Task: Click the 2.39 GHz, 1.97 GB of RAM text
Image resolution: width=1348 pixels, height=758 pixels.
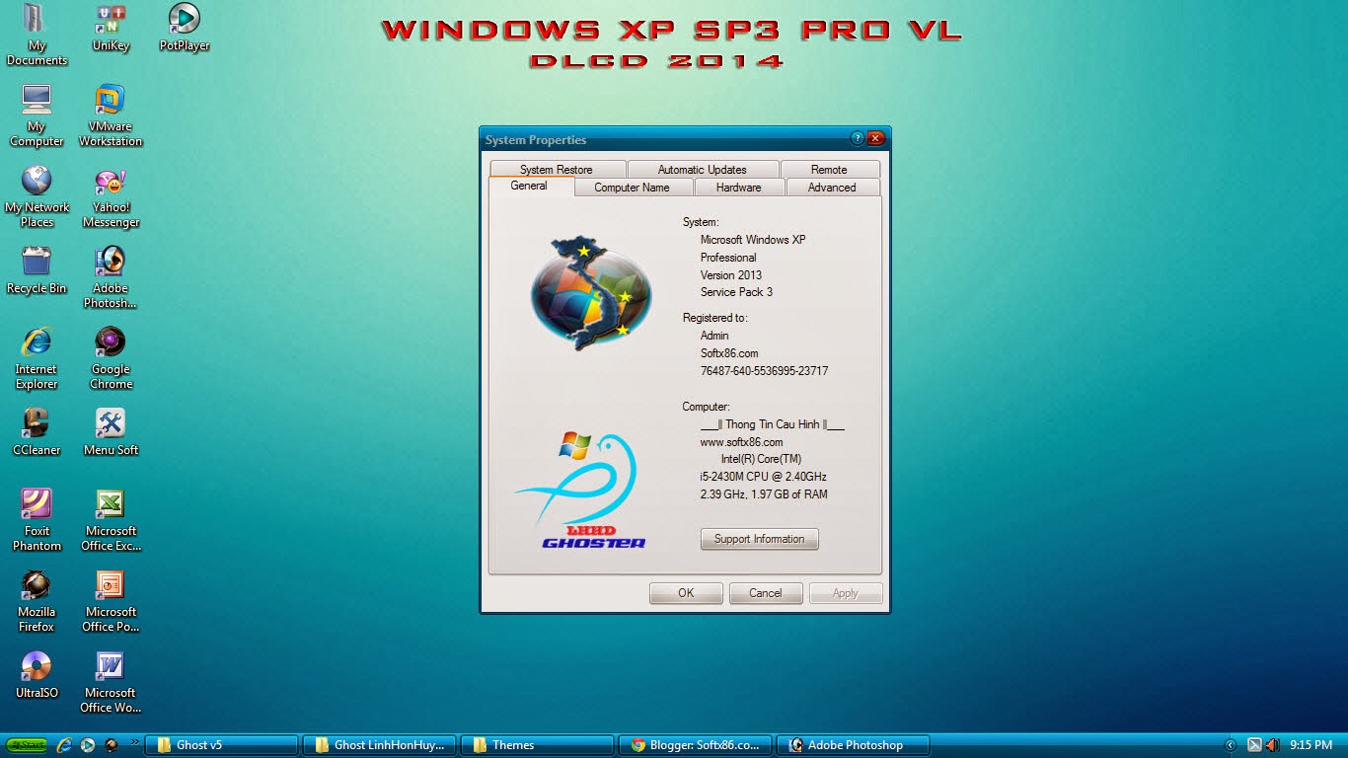Action: [764, 494]
